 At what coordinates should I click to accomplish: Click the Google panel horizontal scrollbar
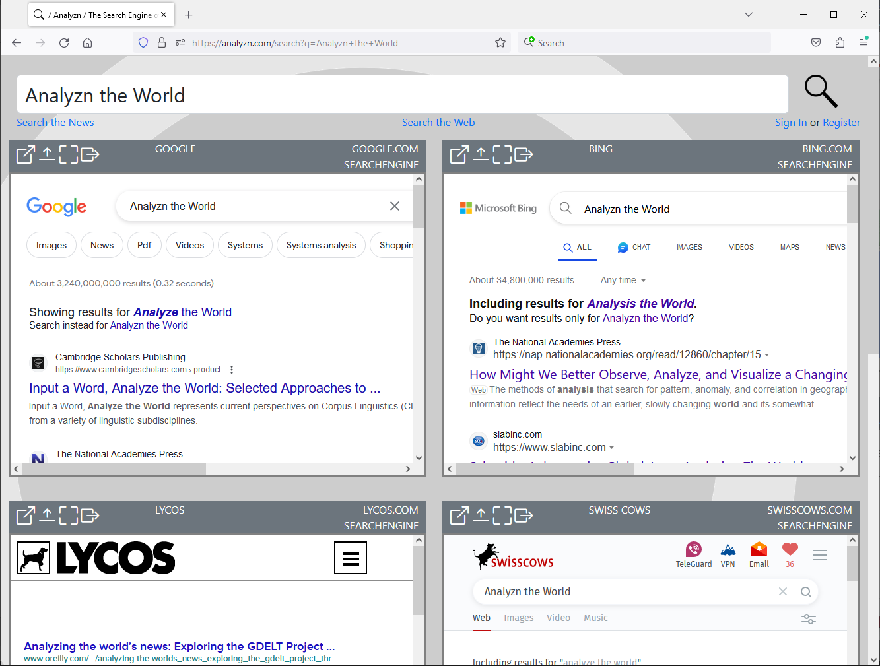point(114,469)
